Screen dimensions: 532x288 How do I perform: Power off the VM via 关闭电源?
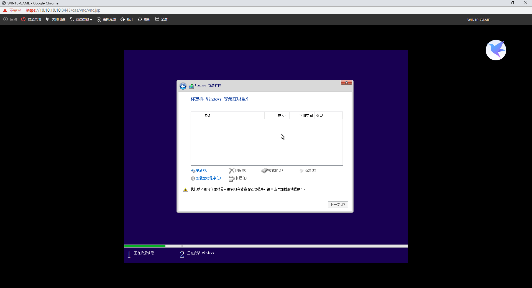pos(55,19)
